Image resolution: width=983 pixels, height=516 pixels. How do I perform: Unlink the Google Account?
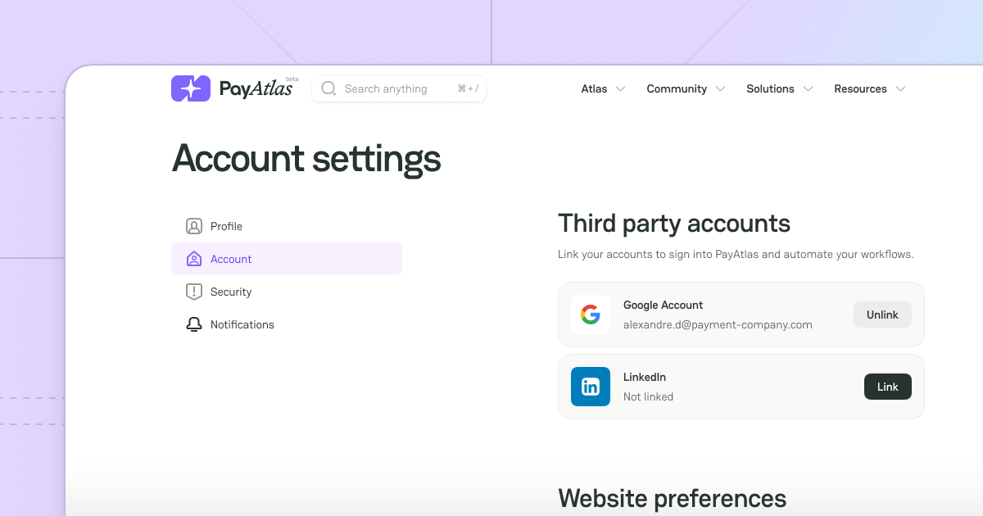882,314
